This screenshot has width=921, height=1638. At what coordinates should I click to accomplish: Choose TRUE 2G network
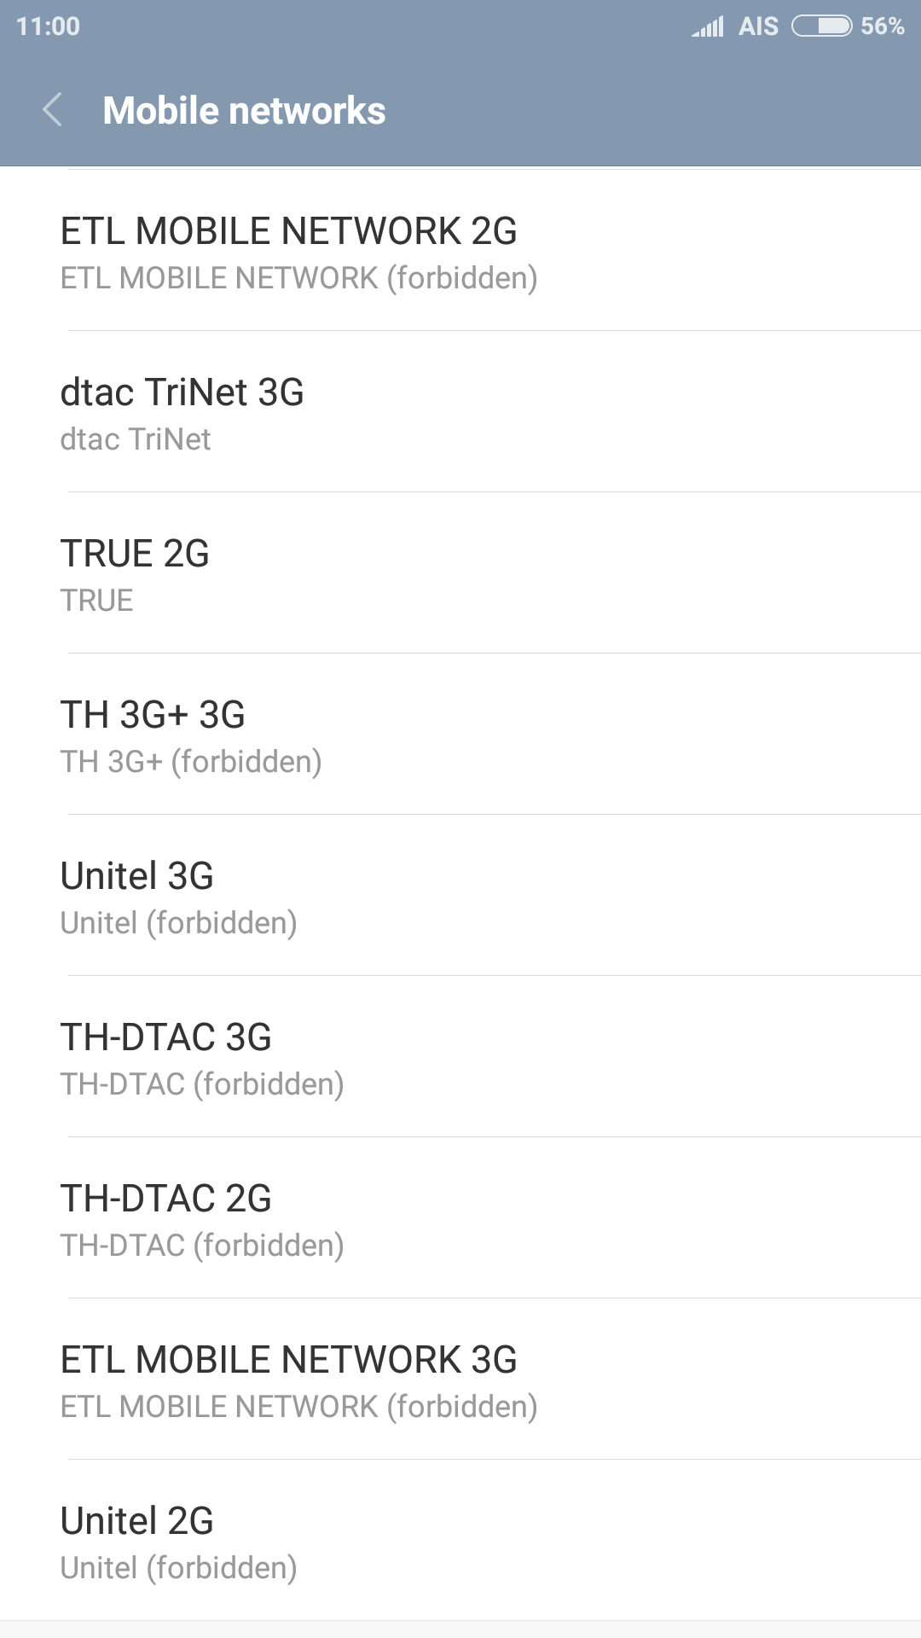click(x=460, y=573)
